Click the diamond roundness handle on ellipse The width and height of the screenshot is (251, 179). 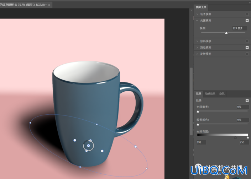(x=136, y=147)
